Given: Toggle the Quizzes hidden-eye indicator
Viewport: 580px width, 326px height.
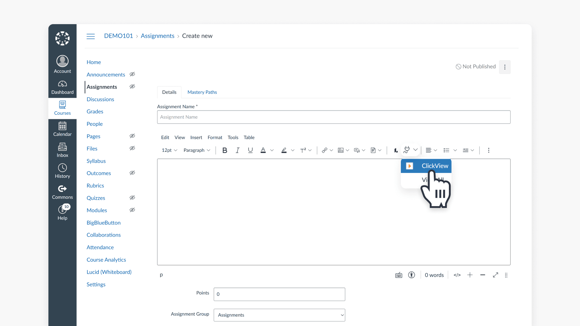Looking at the screenshot, I should click(x=132, y=198).
